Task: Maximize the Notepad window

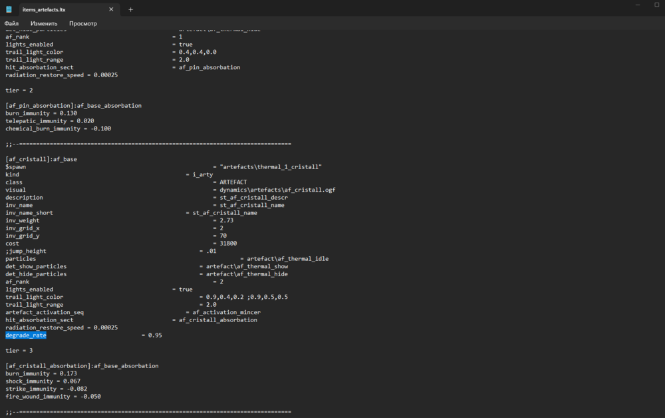Action: 657,5
